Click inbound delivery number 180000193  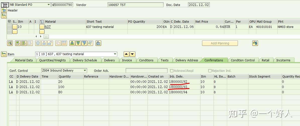[178, 87]
